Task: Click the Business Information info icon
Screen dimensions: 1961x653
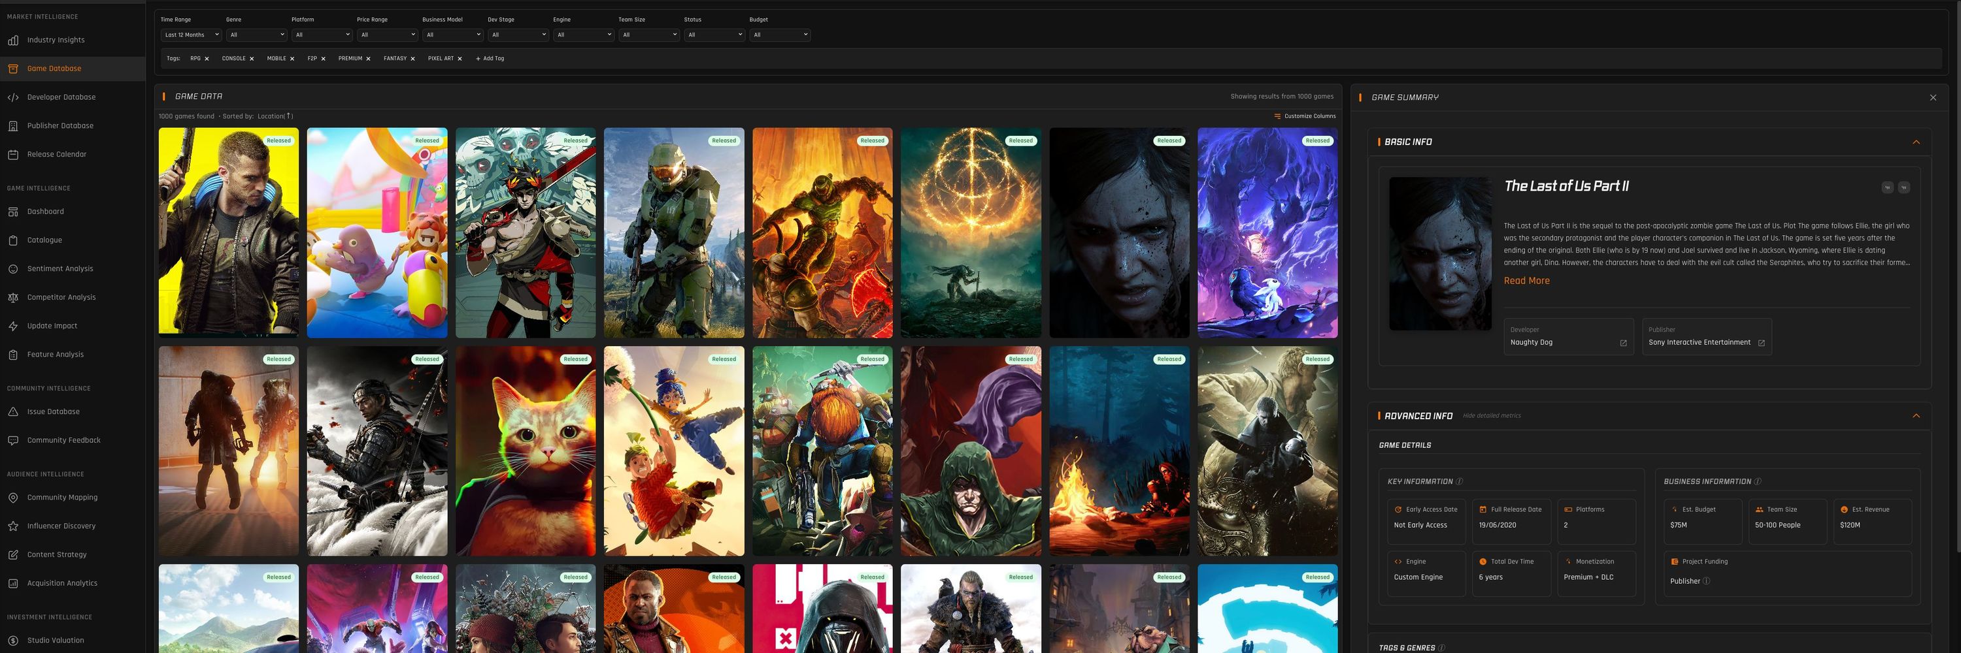Action: click(x=1757, y=481)
